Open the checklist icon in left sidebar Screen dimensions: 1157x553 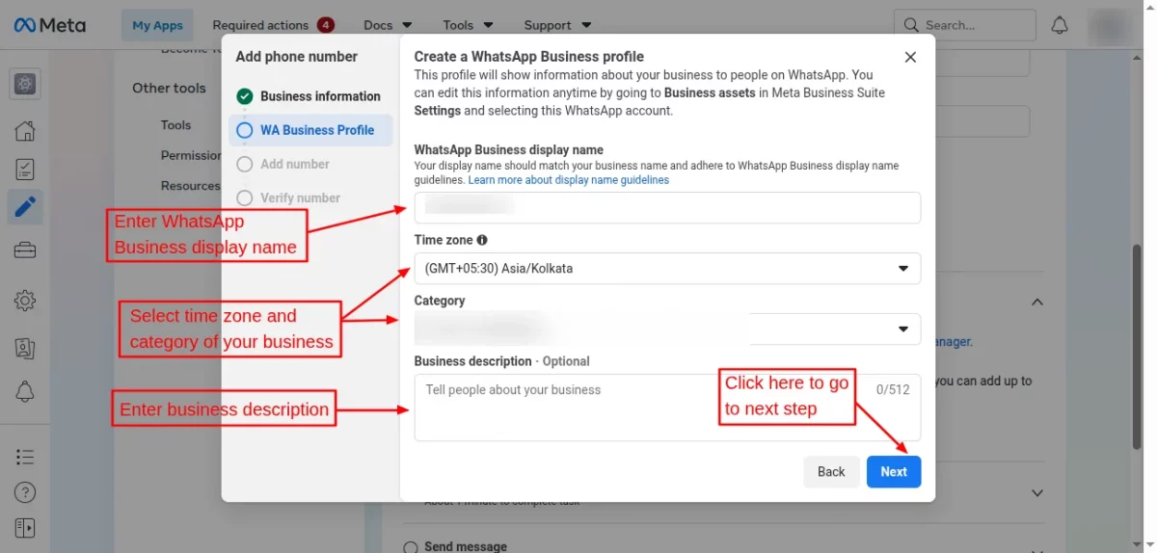(x=25, y=170)
